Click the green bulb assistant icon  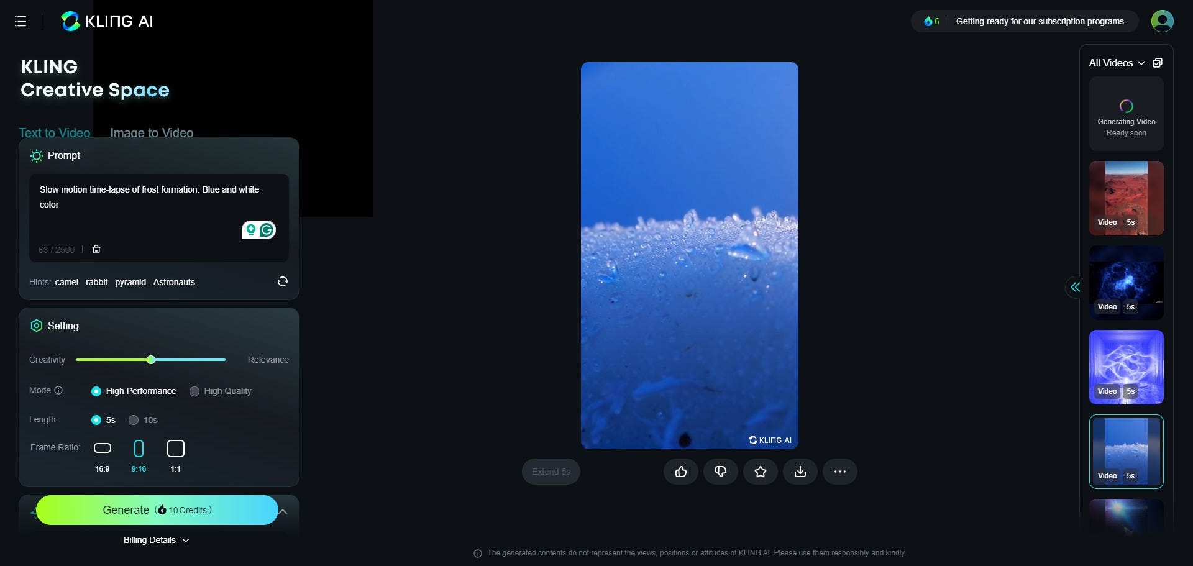point(250,230)
